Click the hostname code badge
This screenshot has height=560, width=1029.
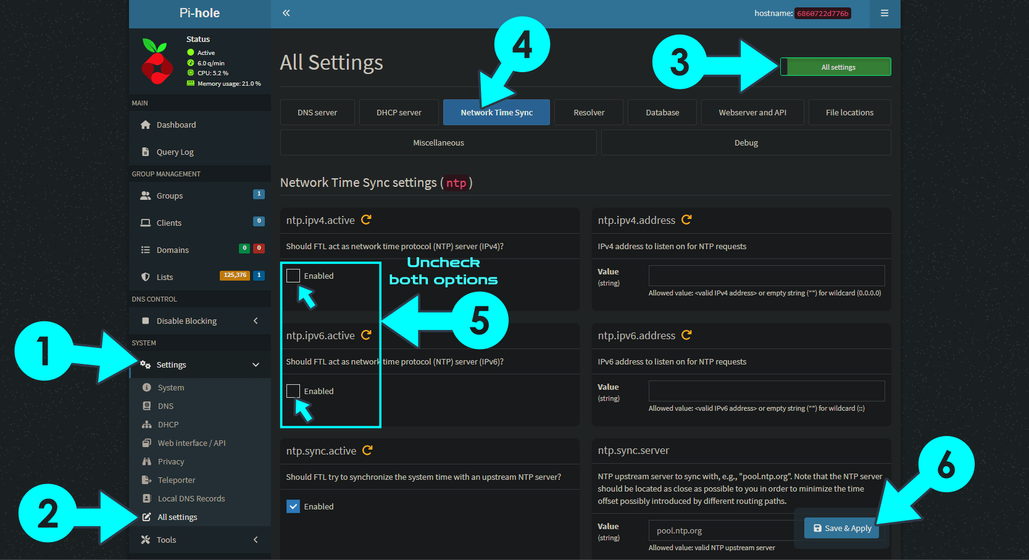pyautogui.click(x=822, y=13)
